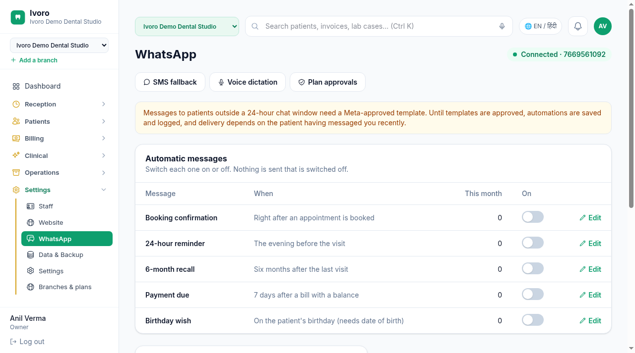Click the Billing banknote icon
635x353 pixels.
[16, 138]
